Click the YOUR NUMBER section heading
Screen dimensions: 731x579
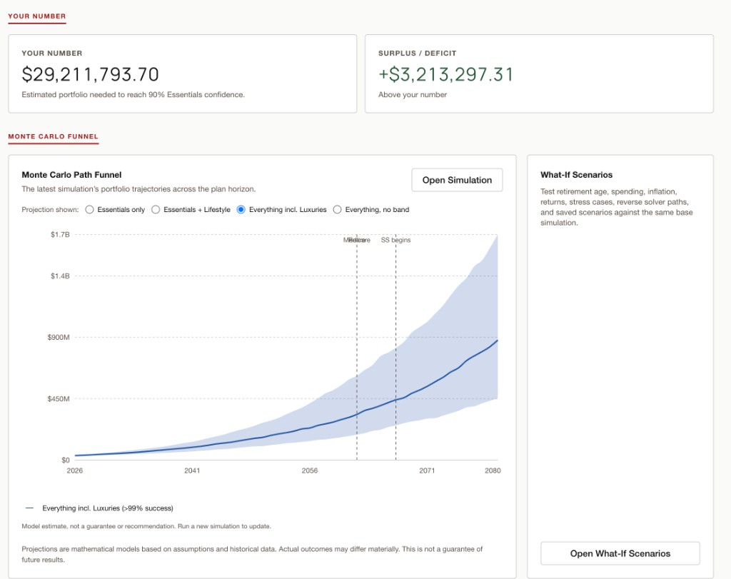37,16
